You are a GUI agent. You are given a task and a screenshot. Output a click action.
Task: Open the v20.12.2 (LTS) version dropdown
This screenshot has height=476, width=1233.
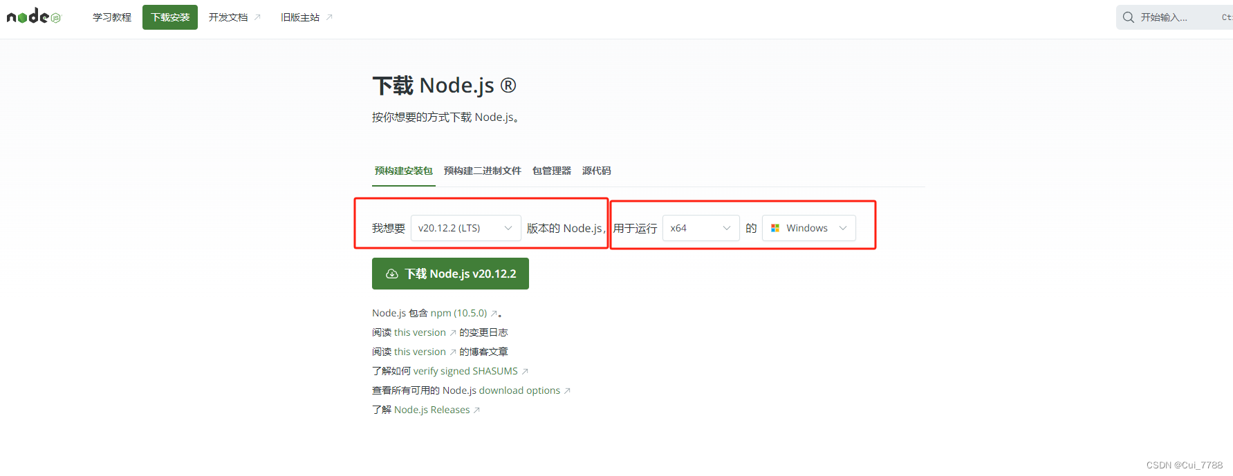[466, 228]
